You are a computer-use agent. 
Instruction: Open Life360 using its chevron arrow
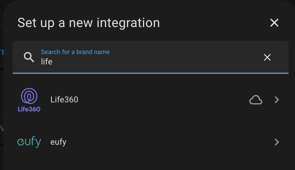(276, 100)
